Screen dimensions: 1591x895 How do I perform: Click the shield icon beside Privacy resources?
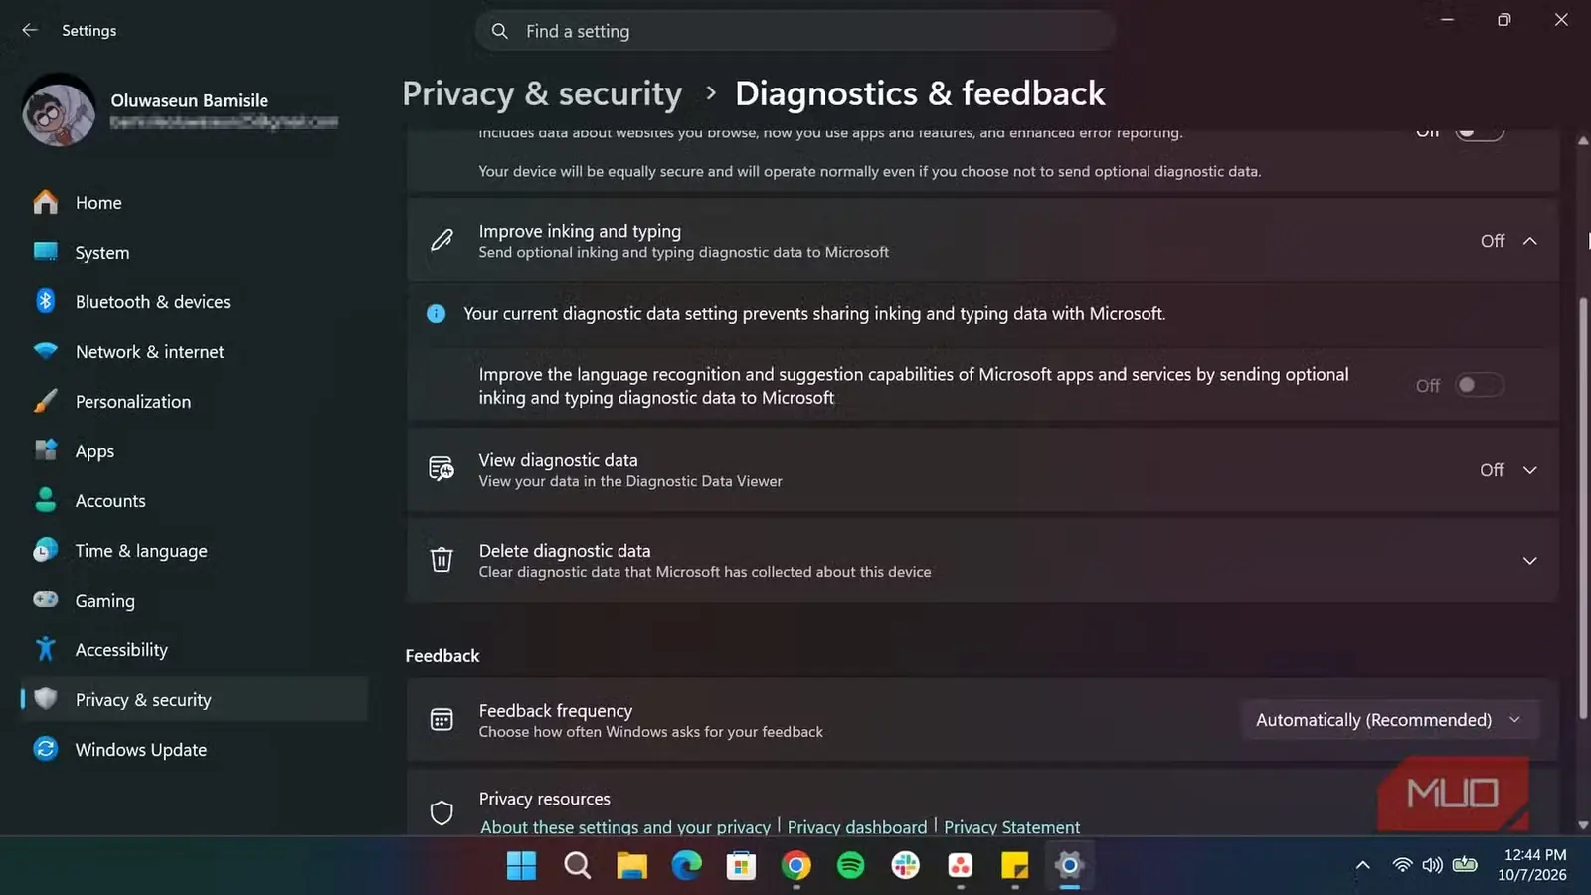tap(442, 812)
